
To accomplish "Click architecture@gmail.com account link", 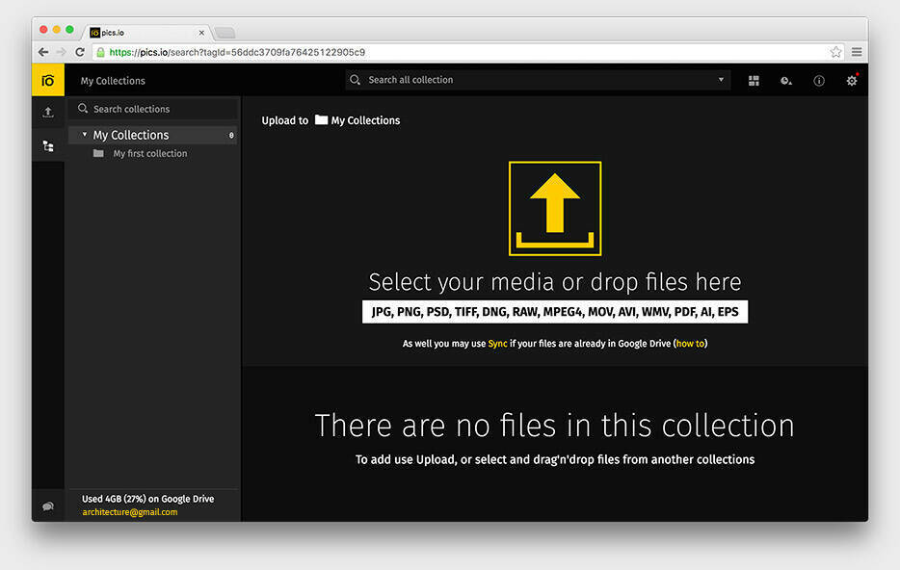I will coord(130,512).
